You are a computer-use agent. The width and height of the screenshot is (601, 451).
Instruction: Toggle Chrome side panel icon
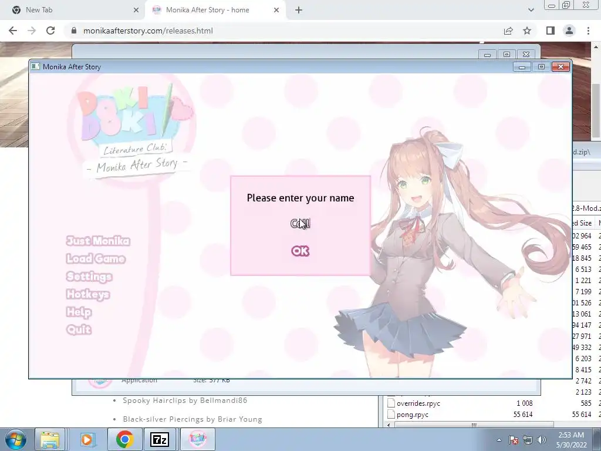(551, 31)
